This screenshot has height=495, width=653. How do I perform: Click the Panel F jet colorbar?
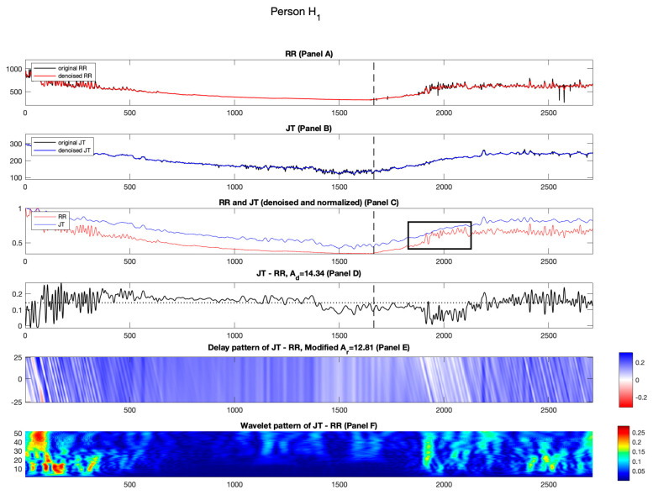pos(624,453)
